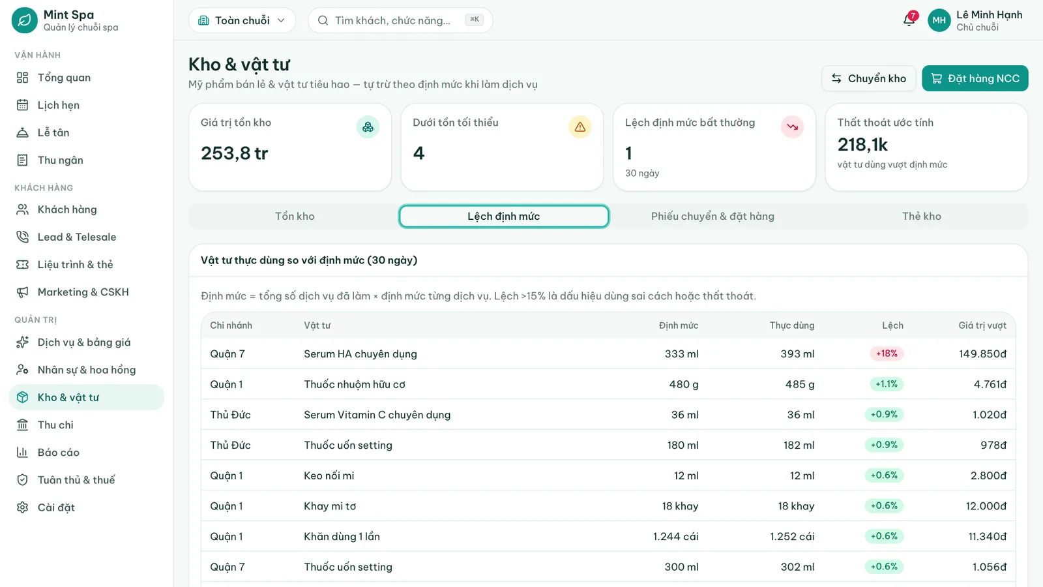Click the Chuyển kho button
This screenshot has height=587, width=1043.
[x=868, y=78]
